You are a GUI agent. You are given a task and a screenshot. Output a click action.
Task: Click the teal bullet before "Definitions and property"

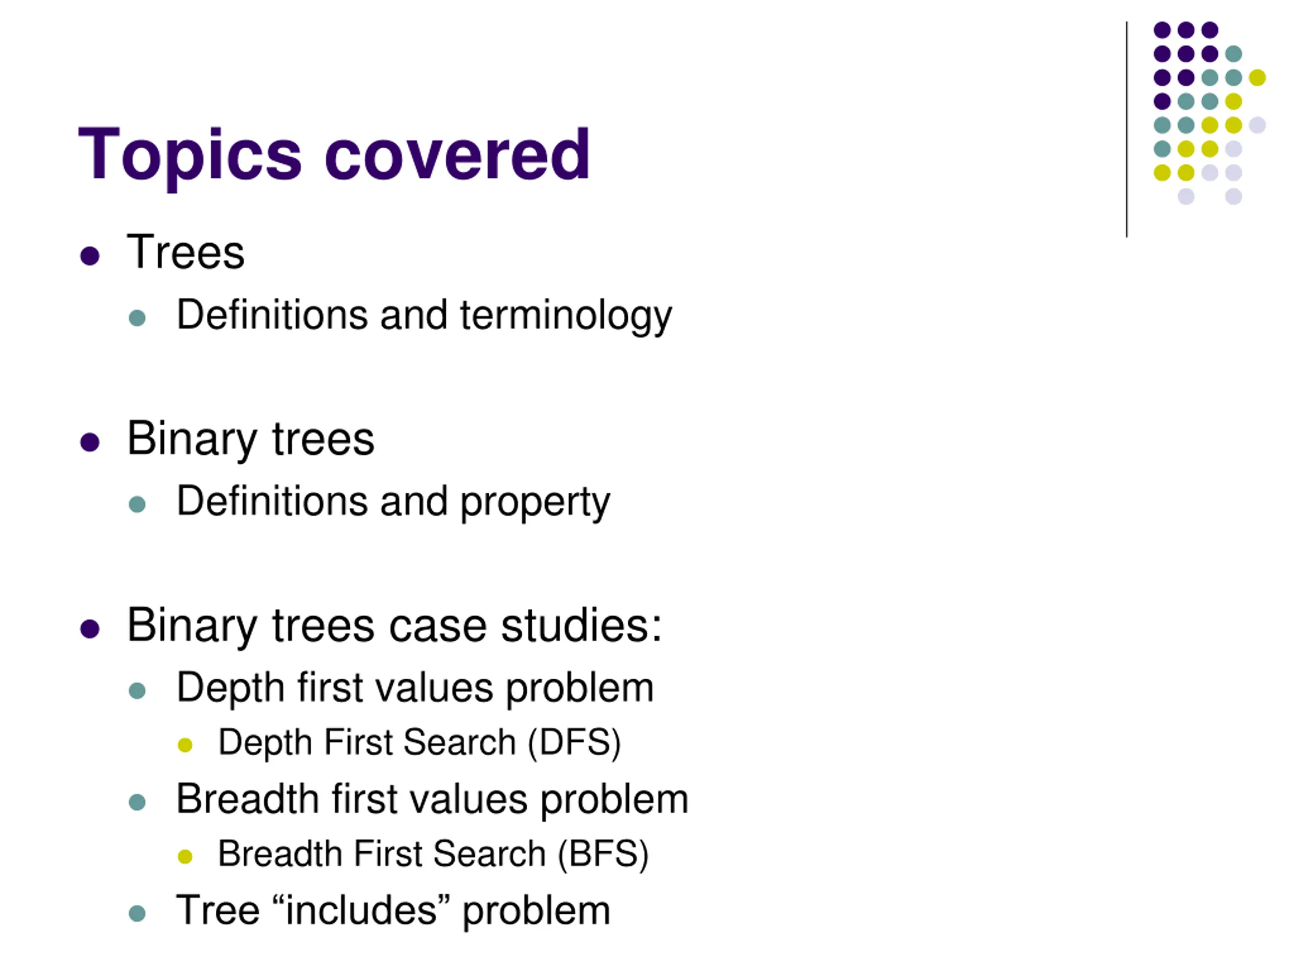(137, 504)
